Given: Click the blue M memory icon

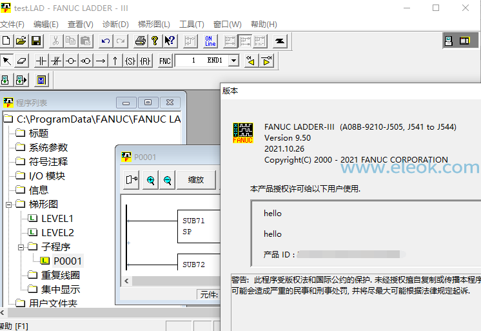Looking at the screenshot, I should point(41,81).
